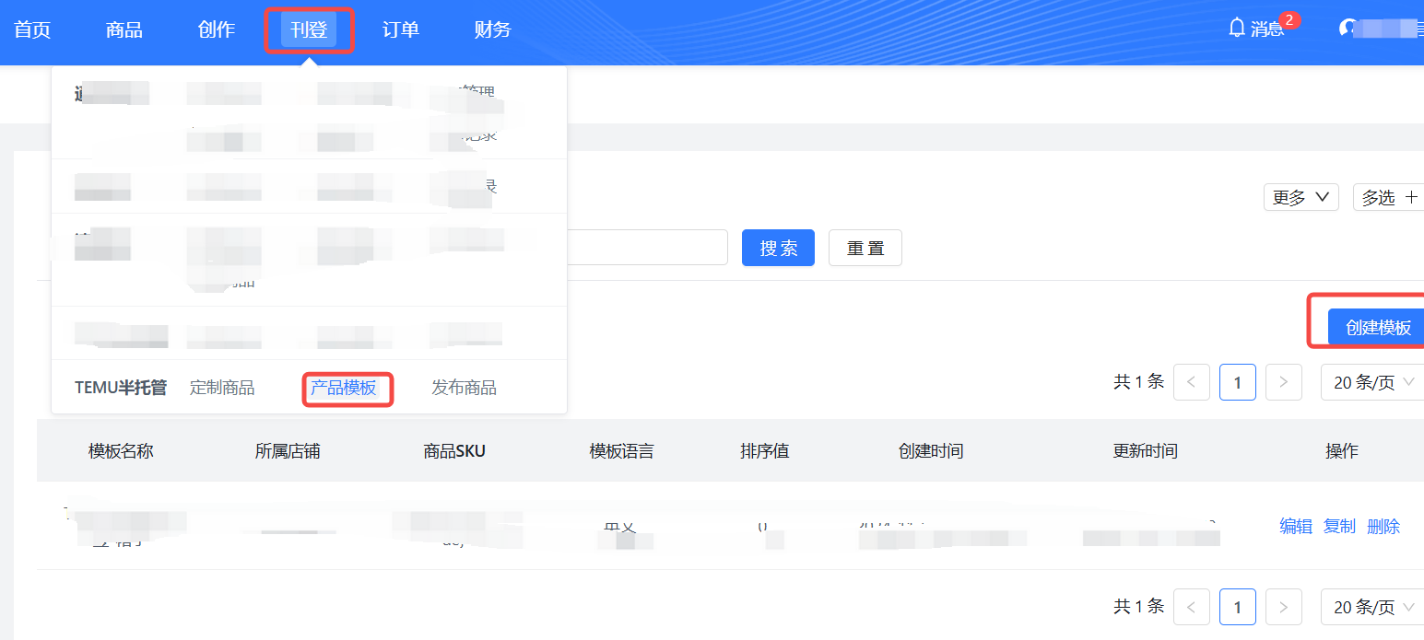The image size is (1424, 640).
Task: Click 定制商品 next to TEMU半托管
Action: pos(226,387)
